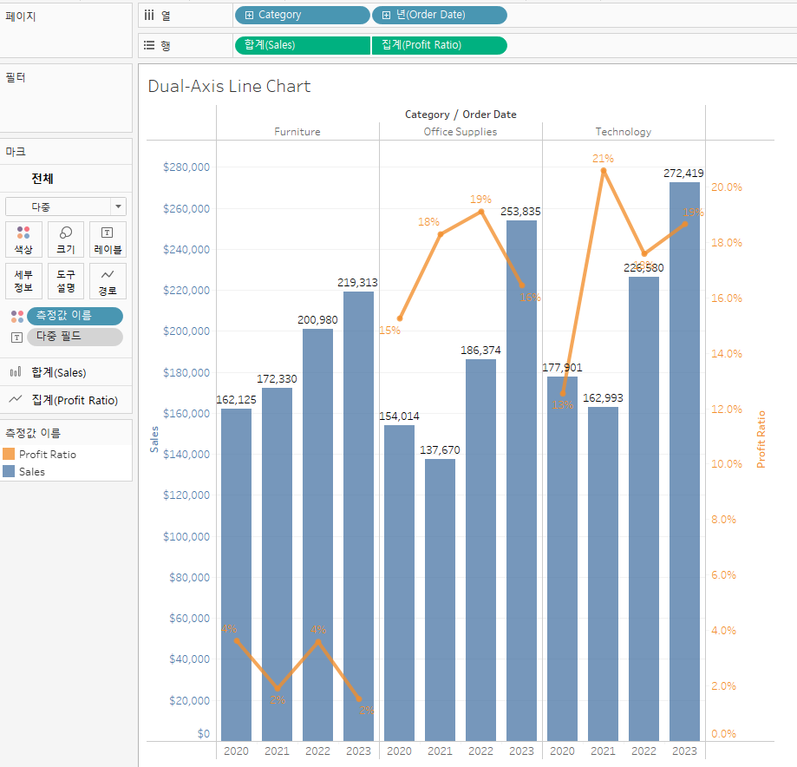This screenshot has width=797, height=767.
Task: Click the Profit Ratio axis title
Action: click(x=761, y=439)
